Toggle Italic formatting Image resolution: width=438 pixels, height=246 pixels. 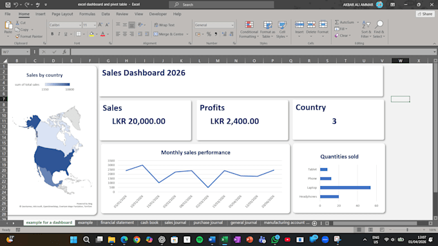click(x=59, y=34)
